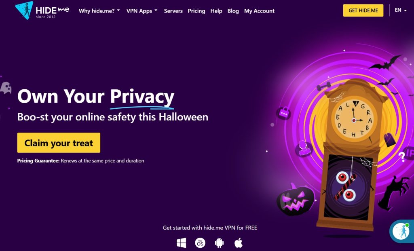Open My Account page

click(259, 11)
